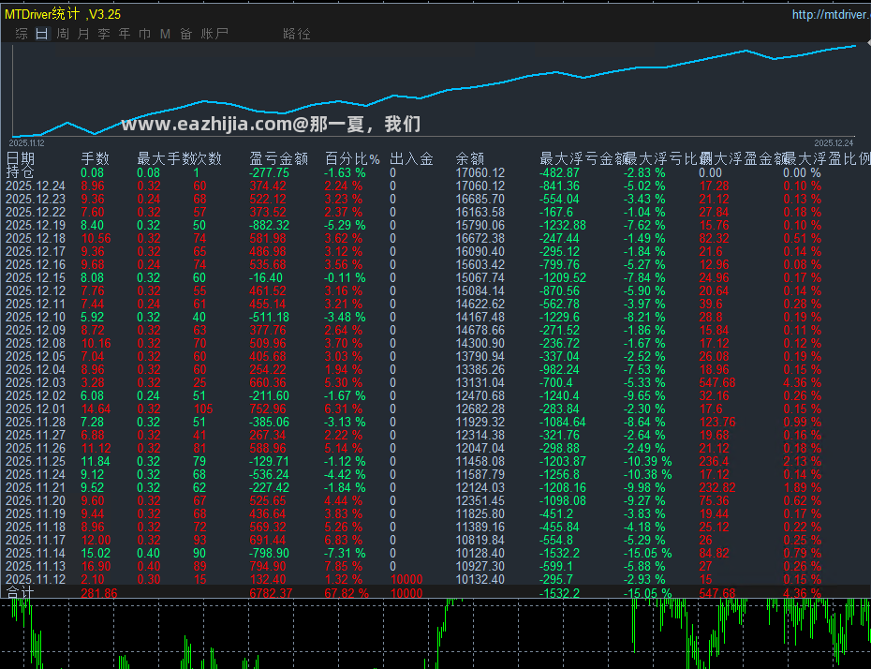Click the total profit 6782.37

click(271, 593)
